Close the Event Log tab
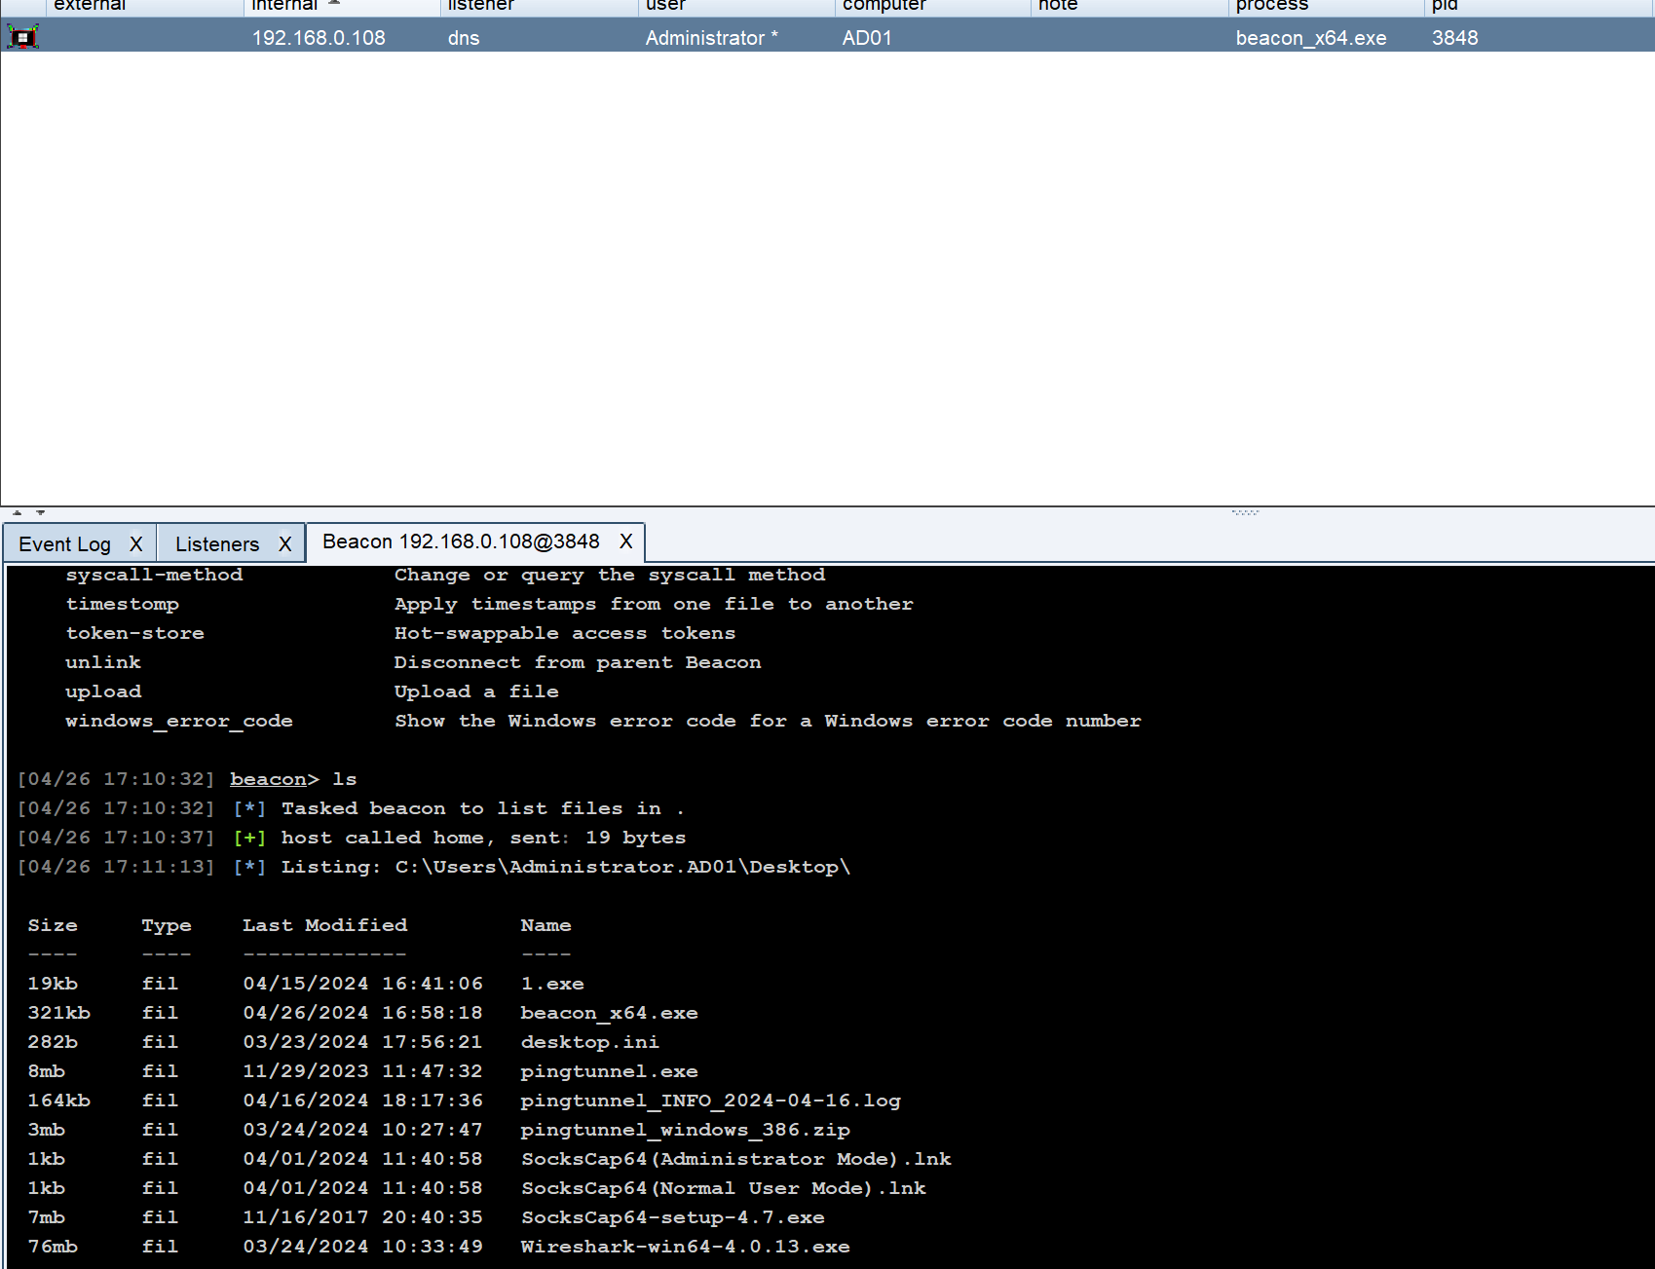1655x1269 pixels. [x=136, y=543]
